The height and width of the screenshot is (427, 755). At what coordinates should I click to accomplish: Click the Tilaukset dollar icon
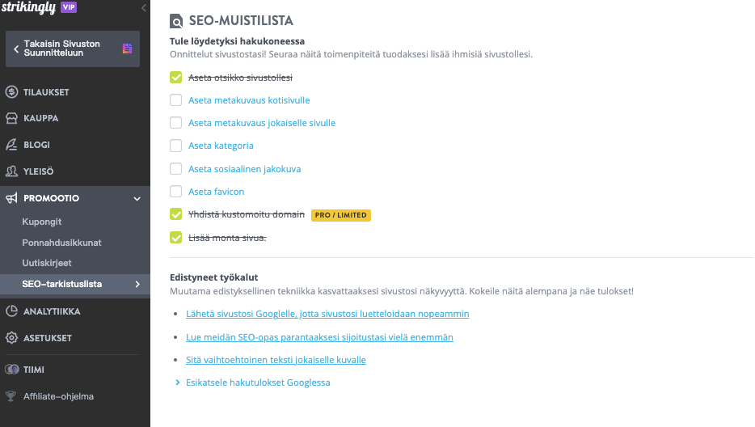coord(11,92)
